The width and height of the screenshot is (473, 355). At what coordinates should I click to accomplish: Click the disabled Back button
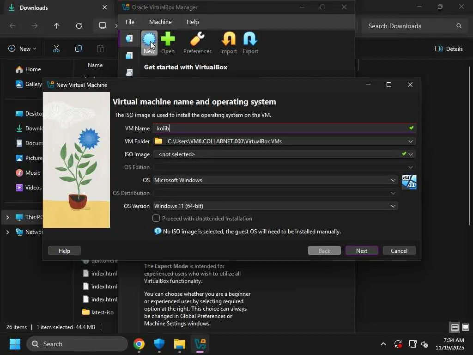[324, 251]
